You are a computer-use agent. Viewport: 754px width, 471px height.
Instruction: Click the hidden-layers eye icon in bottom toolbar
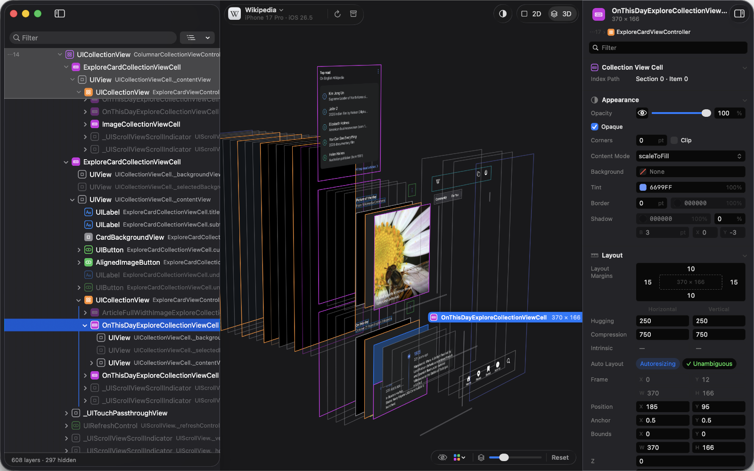pyautogui.click(x=442, y=457)
